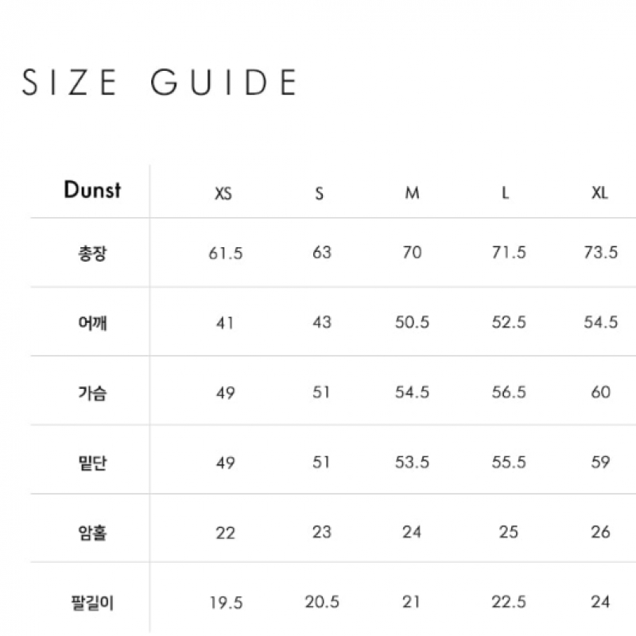Click the 23 armhole value for S
Image resolution: width=636 pixels, height=636 pixels.
tap(322, 532)
